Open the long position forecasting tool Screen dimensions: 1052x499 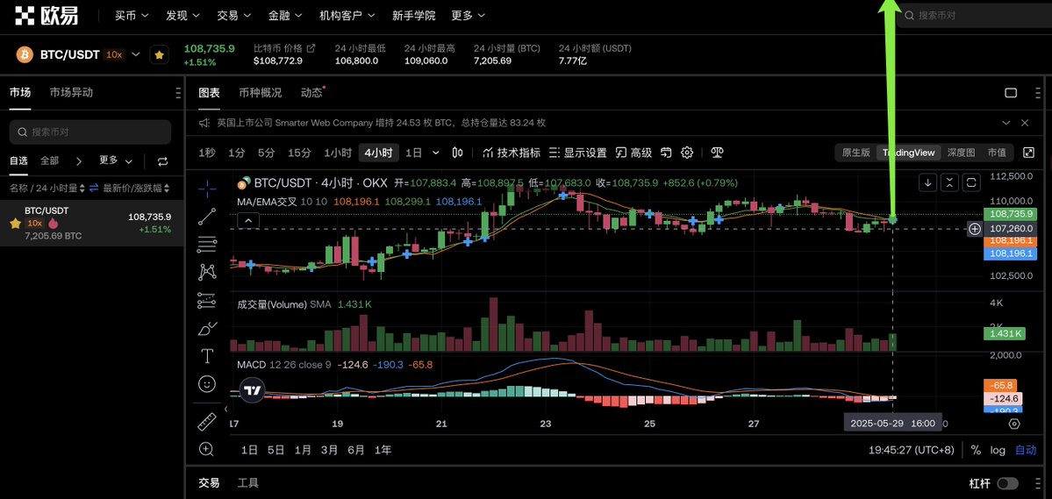207,300
